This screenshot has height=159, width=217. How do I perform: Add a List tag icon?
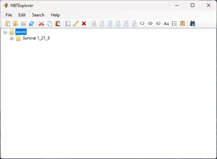coord(174,23)
